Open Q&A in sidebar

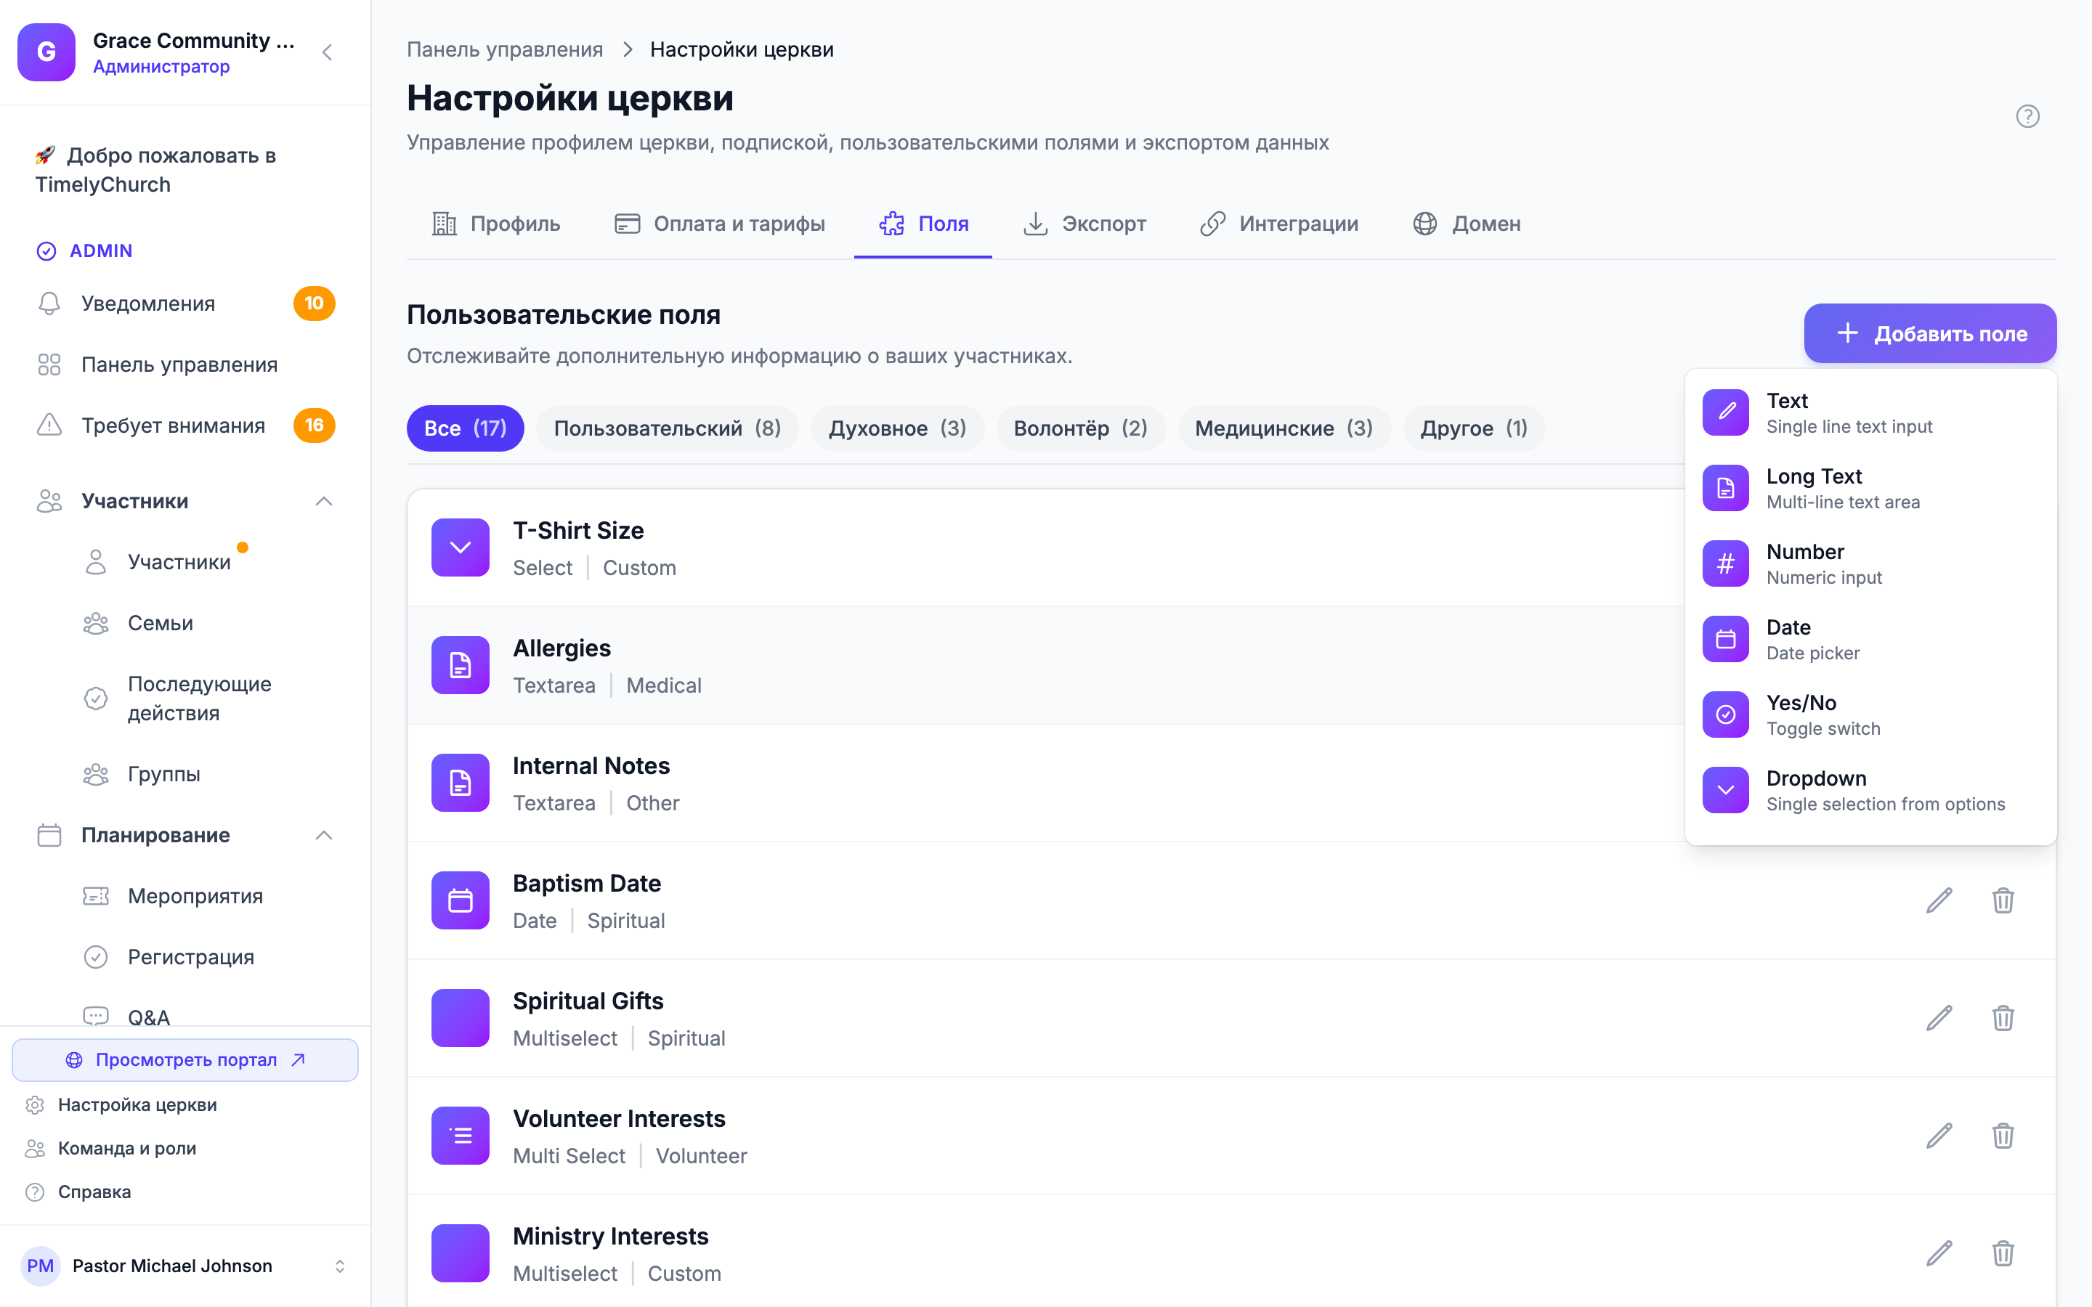click(149, 1017)
